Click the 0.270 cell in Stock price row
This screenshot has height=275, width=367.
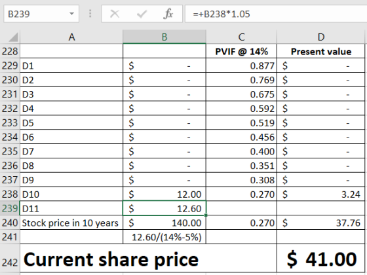coord(241,223)
